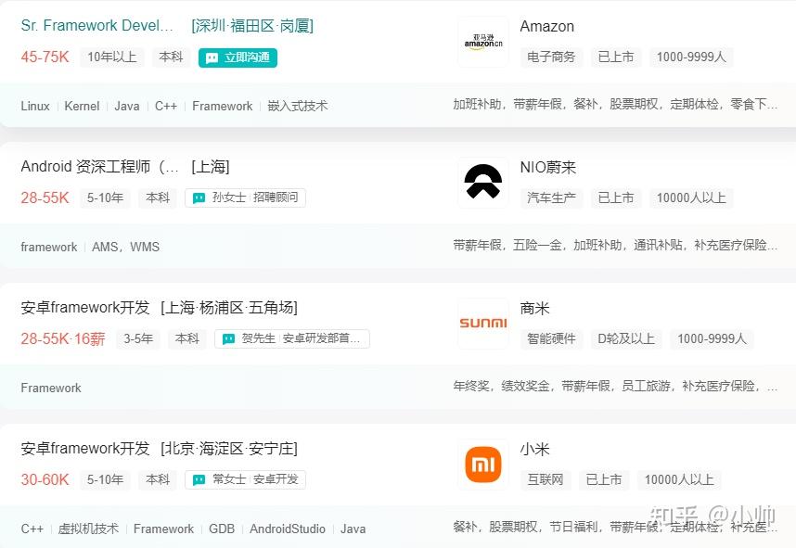This screenshot has width=796, height=548.
Task: Click the NIO蔚来 logo icon
Action: tap(482, 182)
